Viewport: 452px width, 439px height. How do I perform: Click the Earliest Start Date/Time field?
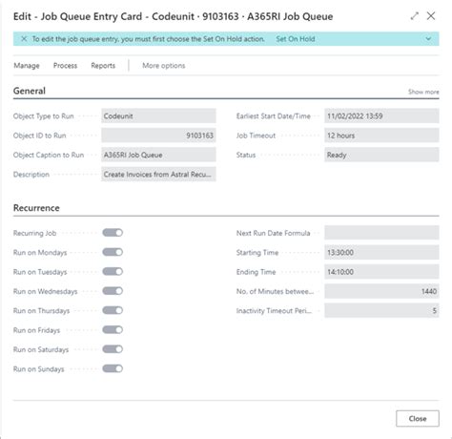point(381,115)
